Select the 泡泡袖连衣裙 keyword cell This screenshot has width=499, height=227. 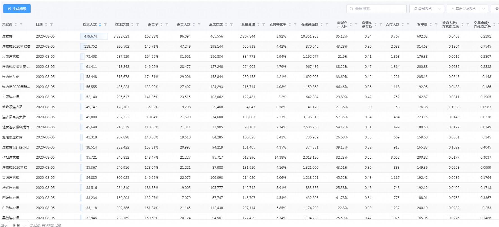[x=12, y=137]
